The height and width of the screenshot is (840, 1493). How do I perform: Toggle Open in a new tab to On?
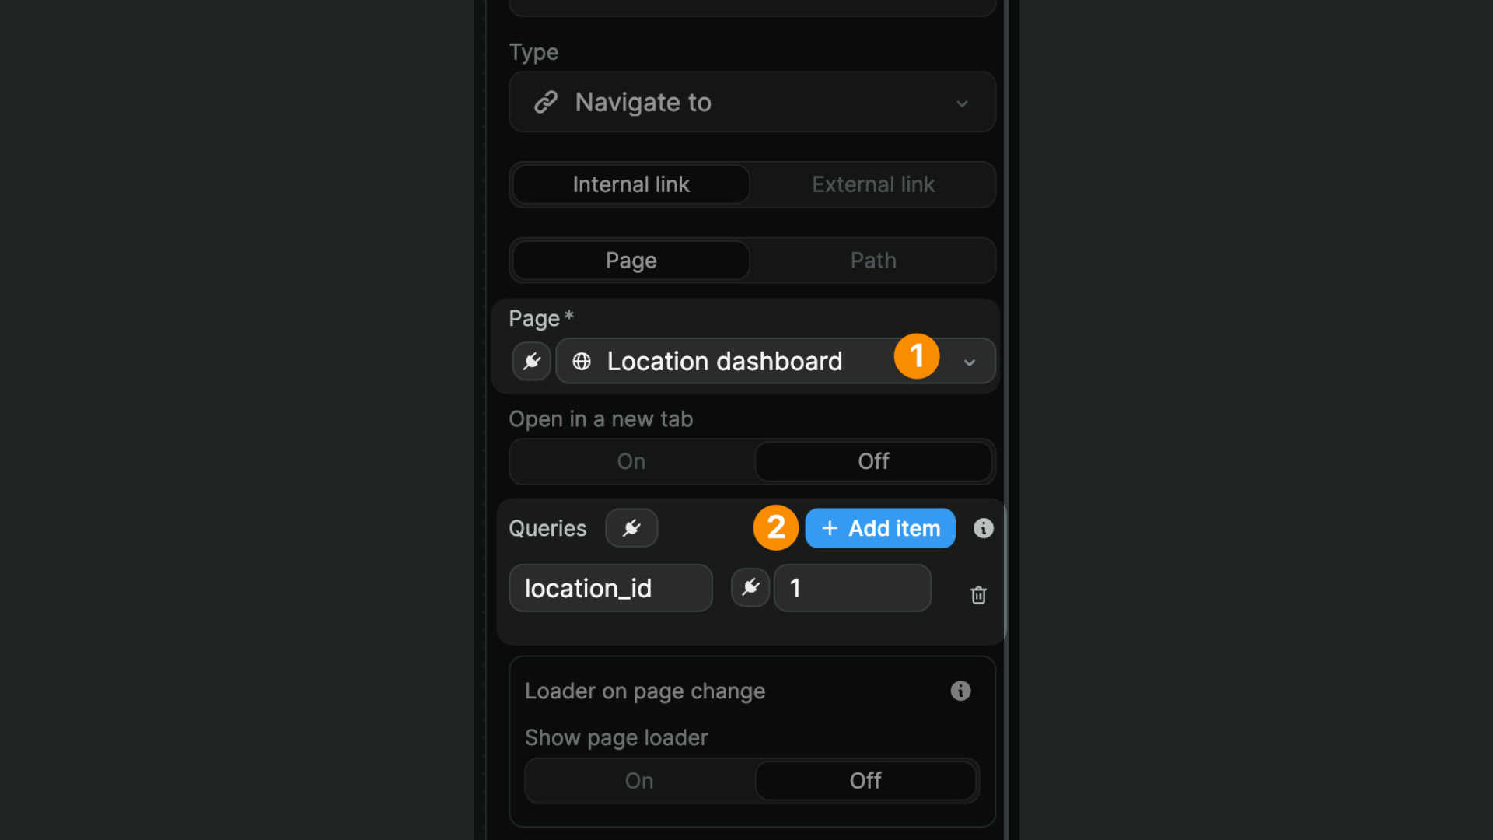pos(631,460)
